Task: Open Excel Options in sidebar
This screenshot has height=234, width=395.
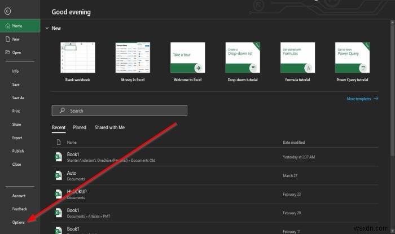Action: click(19, 222)
